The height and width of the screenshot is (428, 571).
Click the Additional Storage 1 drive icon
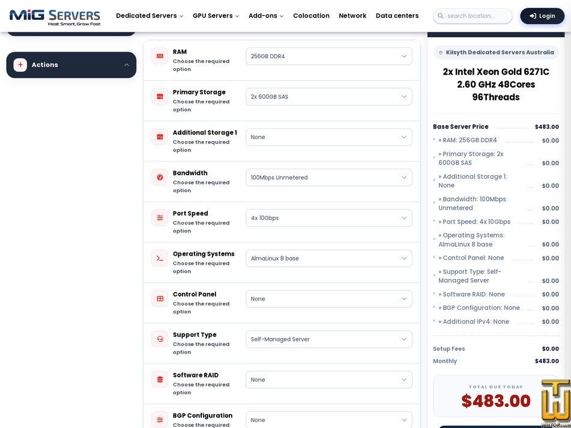tap(160, 137)
